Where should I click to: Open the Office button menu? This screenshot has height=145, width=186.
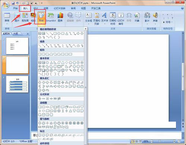coord(6,5)
